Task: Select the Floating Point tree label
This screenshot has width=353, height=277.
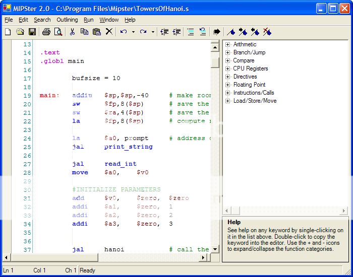Action: [x=250, y=85]
